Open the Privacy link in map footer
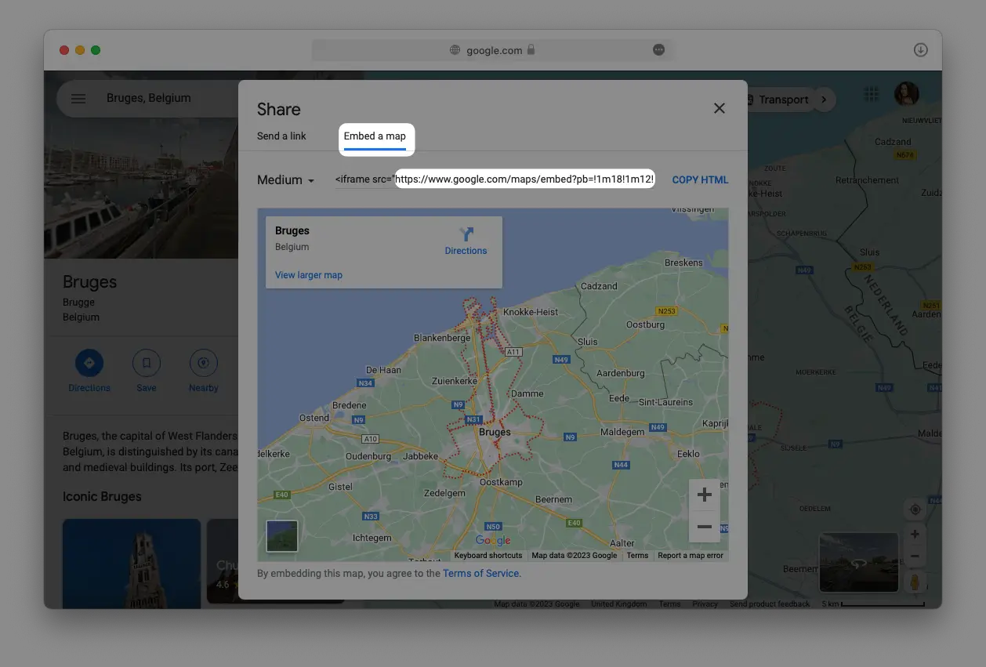Viewport: 986px width, 667px height. click(x=705, y=604)
